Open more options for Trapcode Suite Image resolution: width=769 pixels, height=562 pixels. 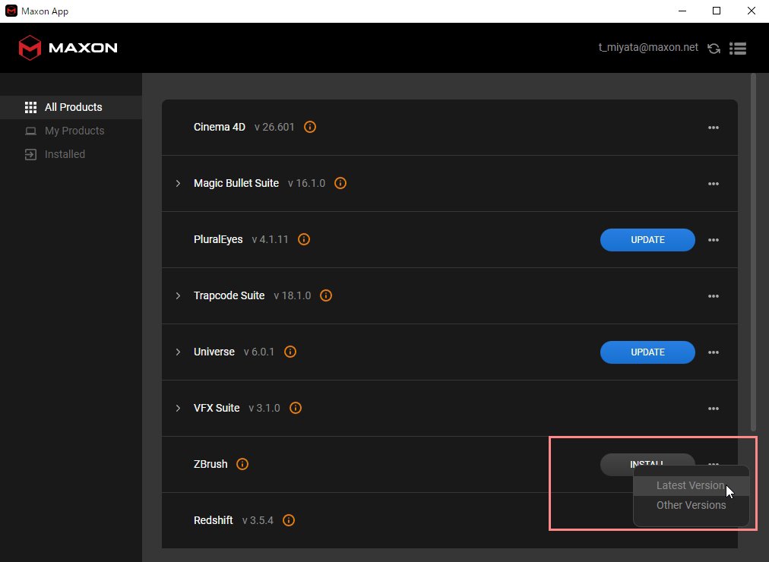click(x=714, y=296)
